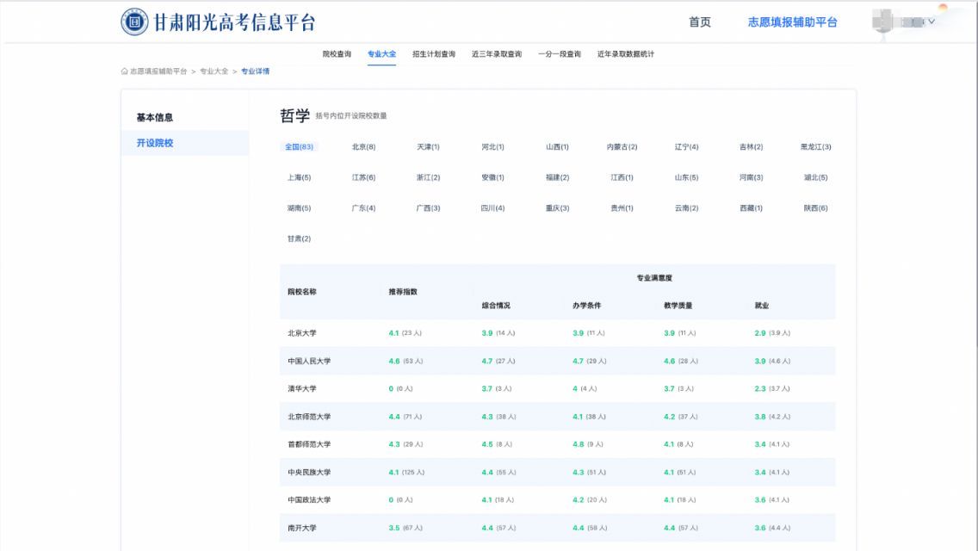Screen dimensions: 978x551
Task: Click the home icon in the breadcrumb
Action: (124, 71)
